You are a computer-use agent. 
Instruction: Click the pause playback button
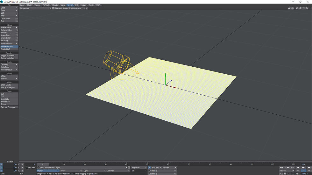pos(303,171)
